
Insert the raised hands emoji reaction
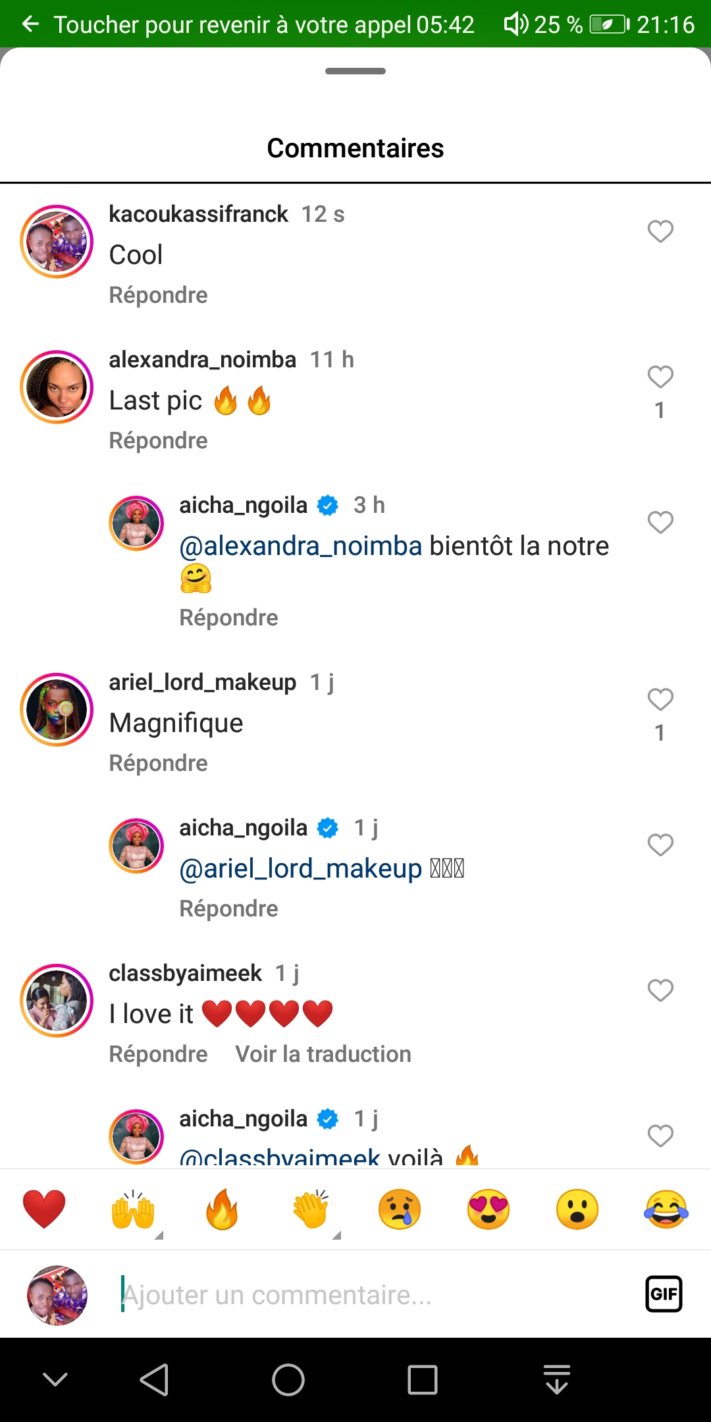pos(133,1209)
